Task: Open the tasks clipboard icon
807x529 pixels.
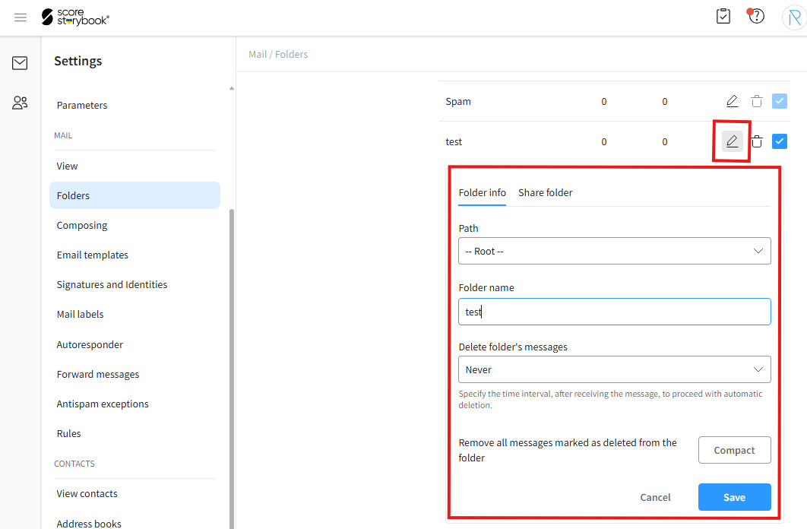Action: tap(723, 17)
